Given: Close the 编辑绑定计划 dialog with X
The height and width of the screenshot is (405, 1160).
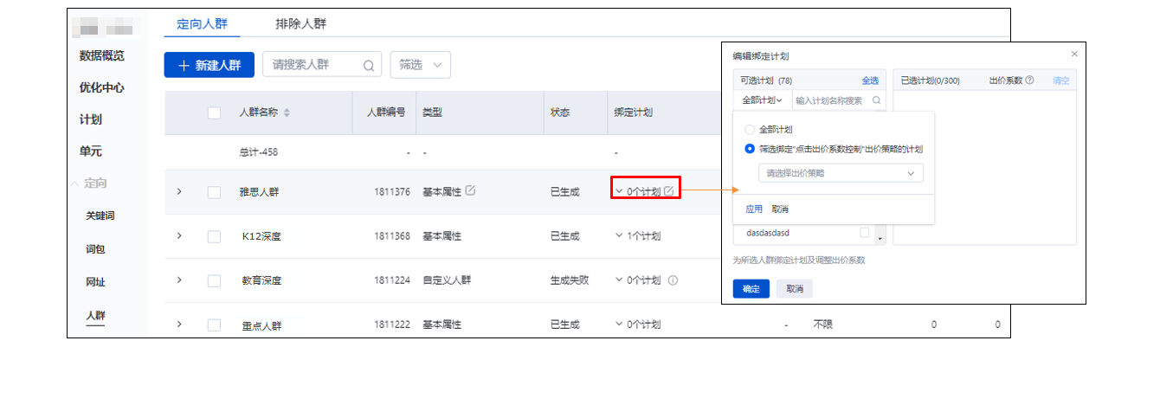Looking at the screenshot, I should 1074,54.
